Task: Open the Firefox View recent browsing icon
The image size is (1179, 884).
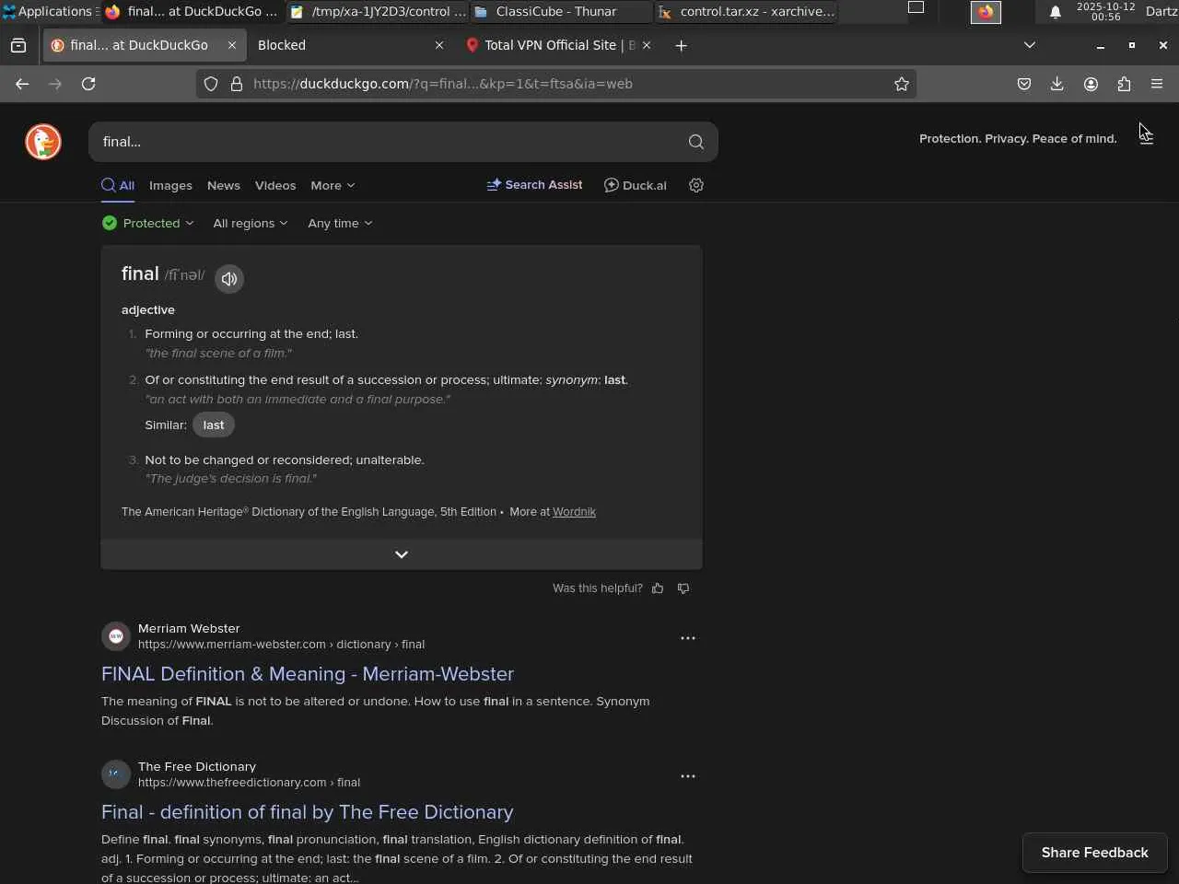Action: pyautogui.click(x=18, y=45)
